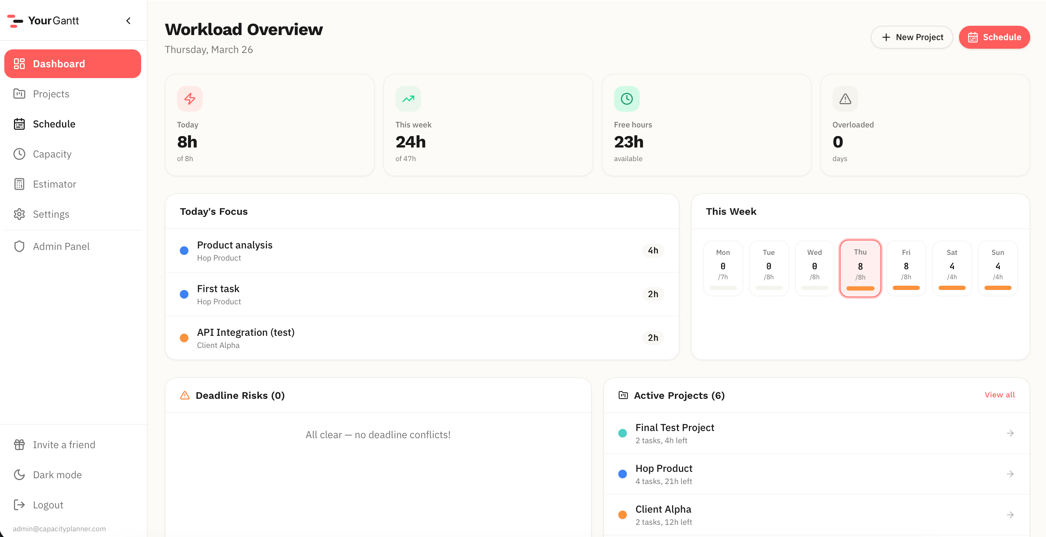Click View all active projects
1046x537 pixels.
[999, 395]
